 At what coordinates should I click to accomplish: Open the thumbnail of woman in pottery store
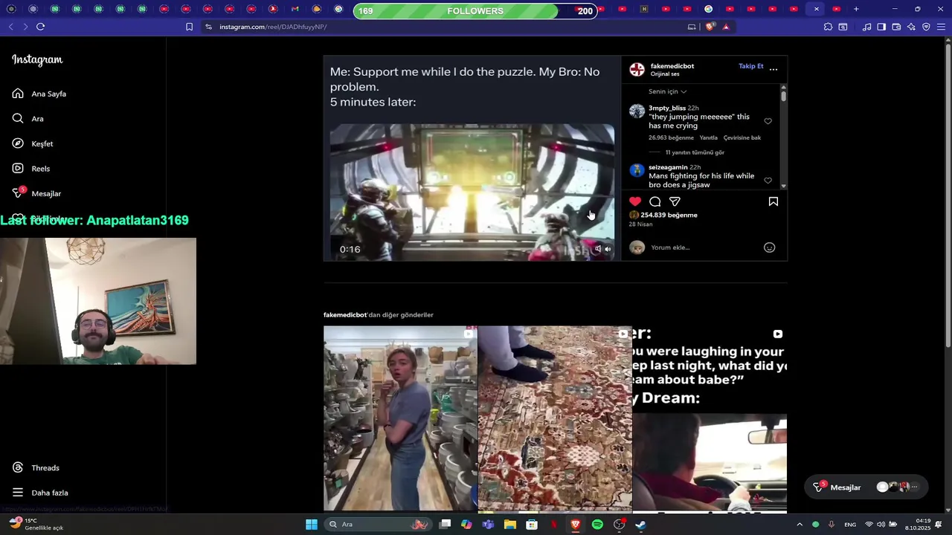click(400, 418)
